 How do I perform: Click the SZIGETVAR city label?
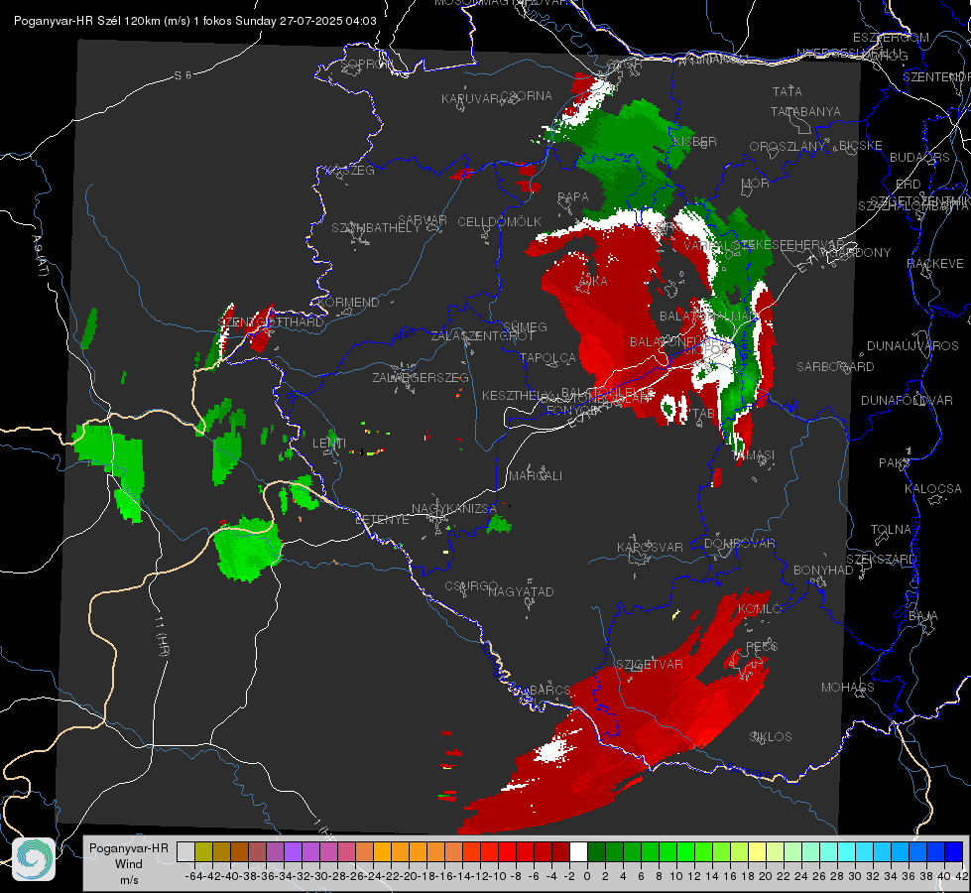pyautogui.click(x=649, y=665)
